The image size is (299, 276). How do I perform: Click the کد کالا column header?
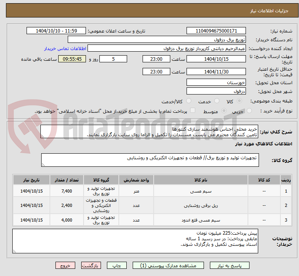pyautogui.click(x=264, y=180)
